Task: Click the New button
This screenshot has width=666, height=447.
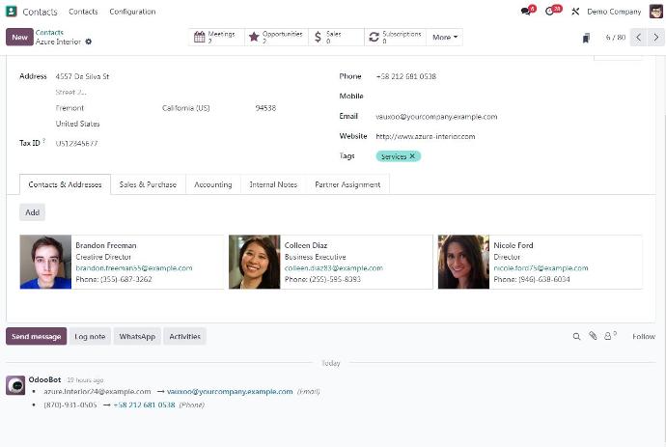Action: click(19, 37)
